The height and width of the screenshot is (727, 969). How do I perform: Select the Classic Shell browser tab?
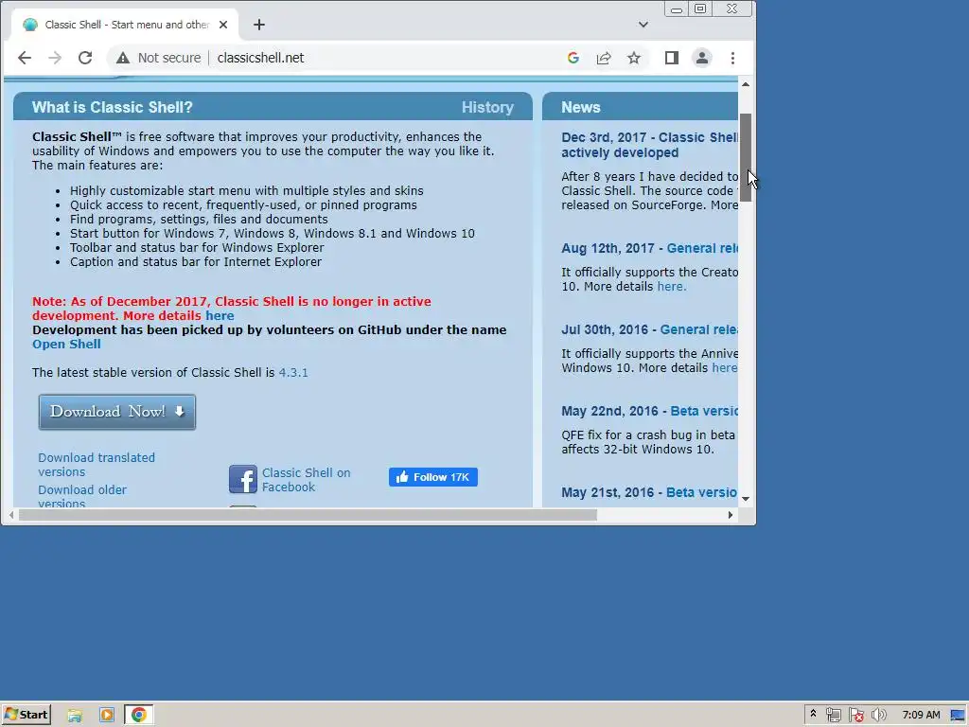pyautogui.click(x=125, y=25)
